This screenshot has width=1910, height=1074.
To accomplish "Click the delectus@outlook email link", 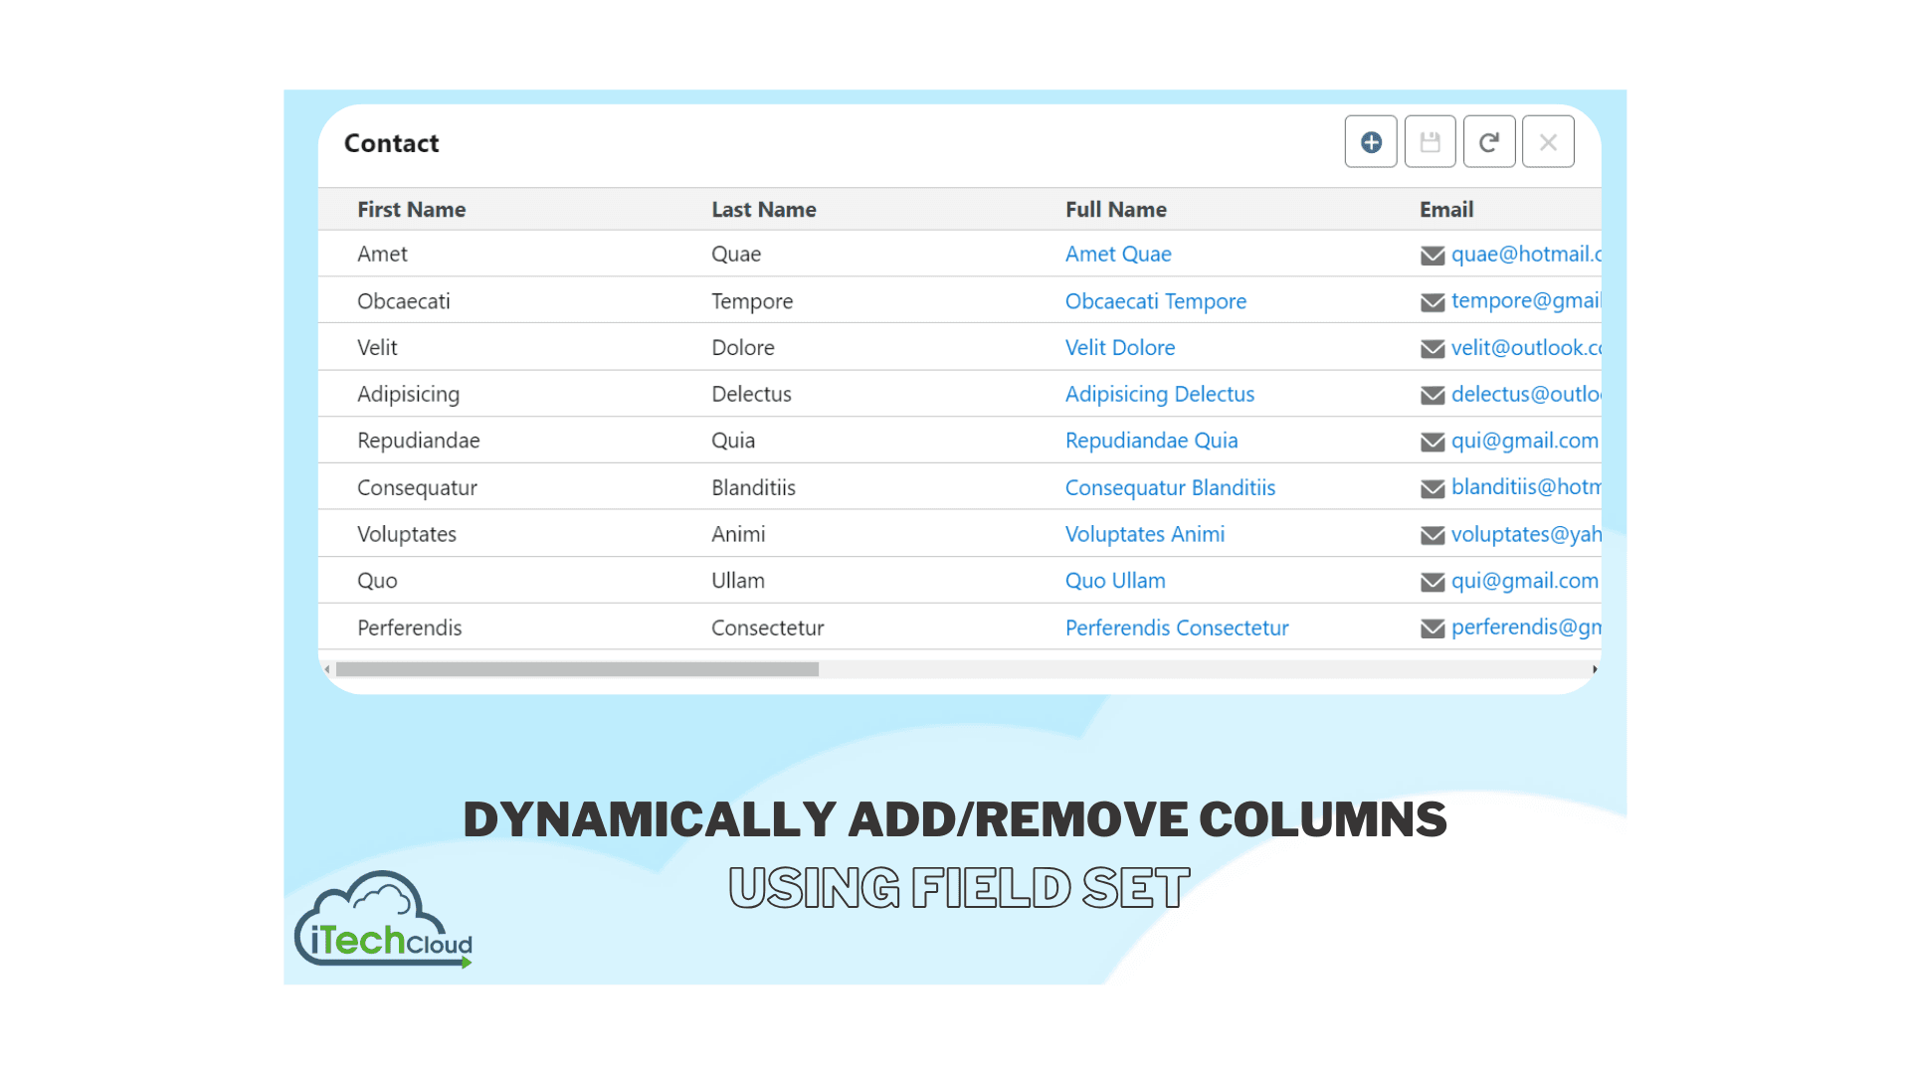I will coord(1526,395).
